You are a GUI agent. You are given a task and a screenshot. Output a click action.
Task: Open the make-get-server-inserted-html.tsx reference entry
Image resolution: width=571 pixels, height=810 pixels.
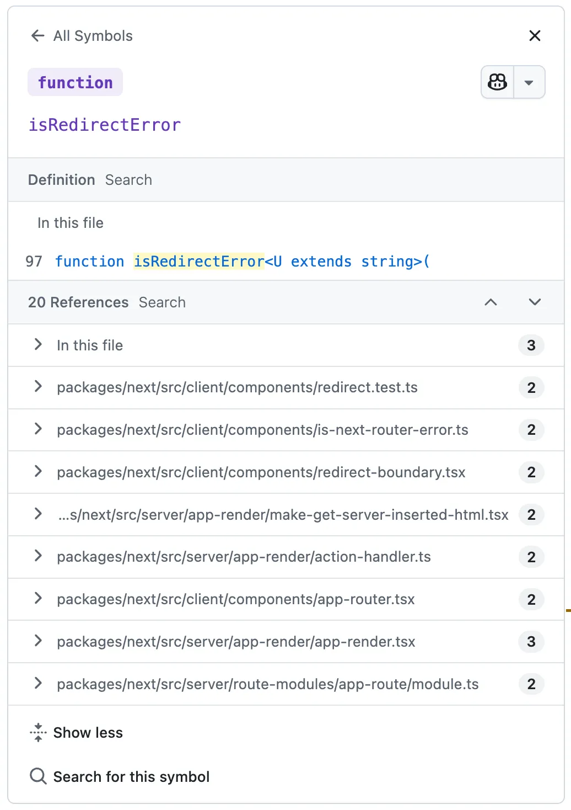pos(286,515)
